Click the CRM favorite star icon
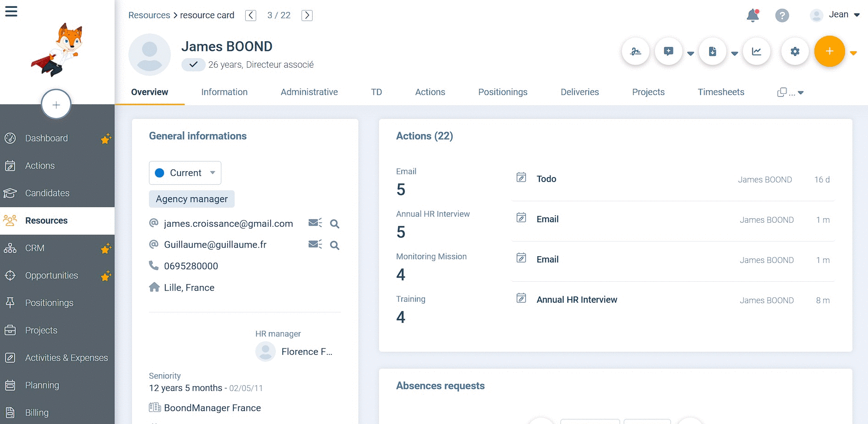 (x=106, y=248)
